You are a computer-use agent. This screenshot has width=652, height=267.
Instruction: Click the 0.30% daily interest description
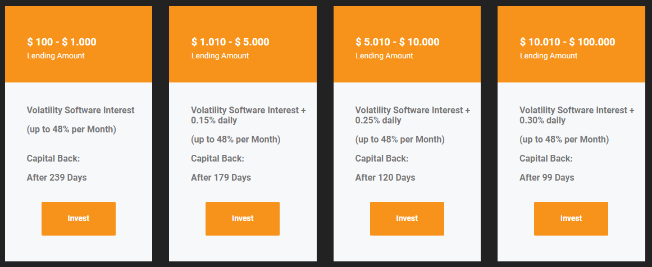tap(577, 116)
